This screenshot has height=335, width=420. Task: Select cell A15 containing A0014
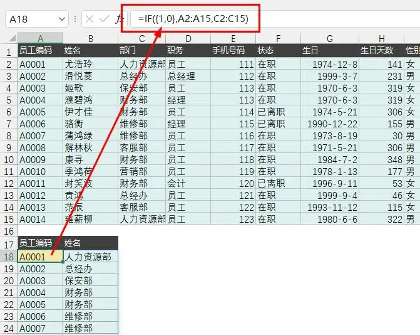(41, 219)
